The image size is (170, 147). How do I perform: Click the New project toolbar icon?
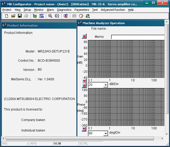(7, 16)
